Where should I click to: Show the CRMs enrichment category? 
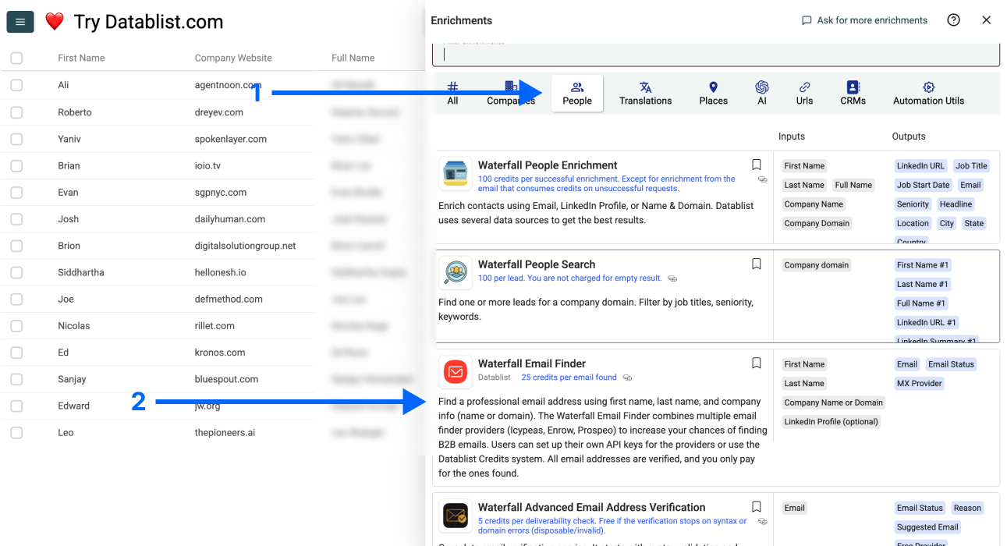pyautogui.click(x=853, y=94)
